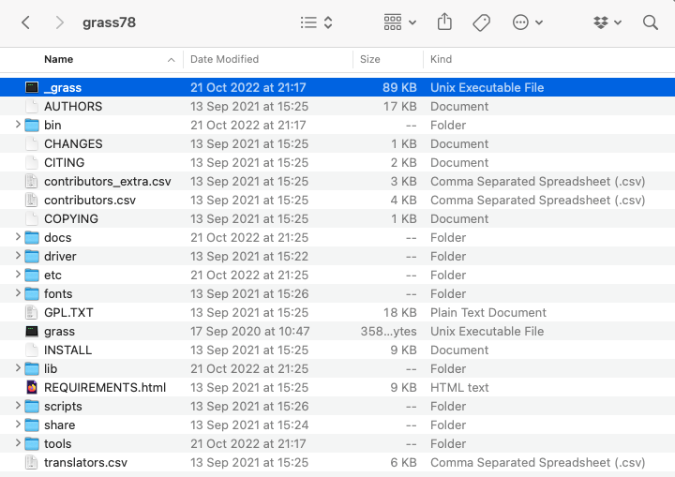
Task: Expand the driver folder
Action: [x=18, y=256]
